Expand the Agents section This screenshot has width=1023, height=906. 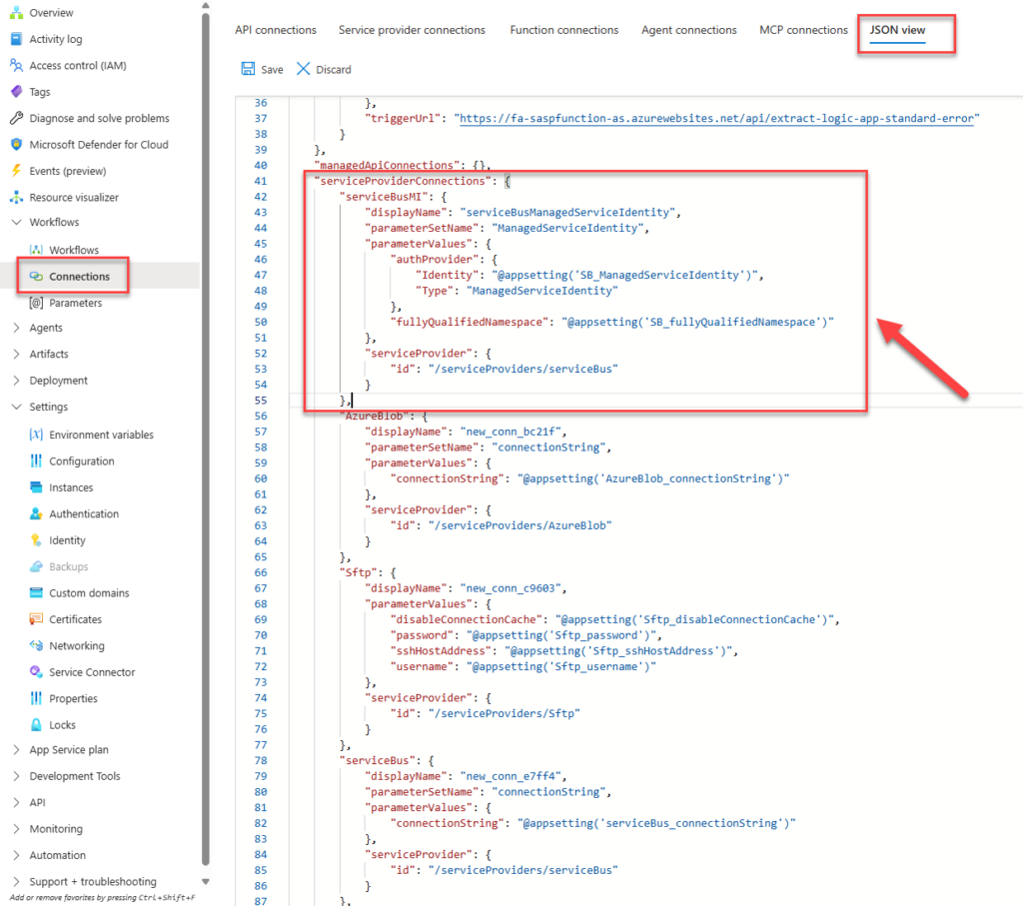[x=16, y=328]
